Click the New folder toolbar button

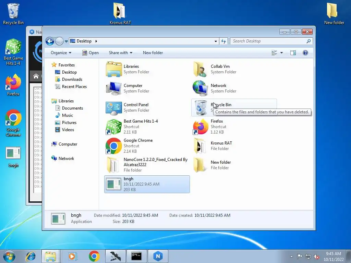(153, 53)
